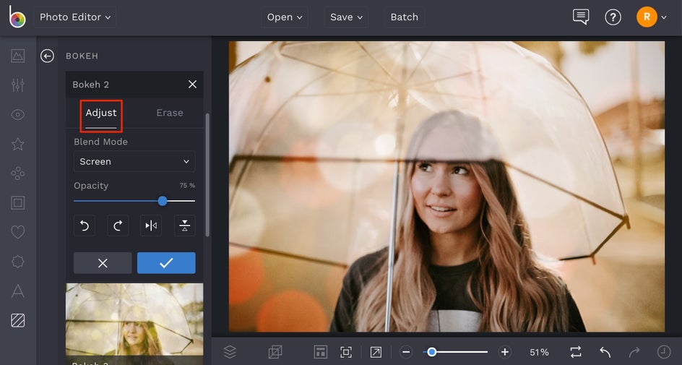This screenshot has width=682, height=365.
Task: Flip the bokeh overlay vertically
Action: pyautogui.click(x=184, y=226)
